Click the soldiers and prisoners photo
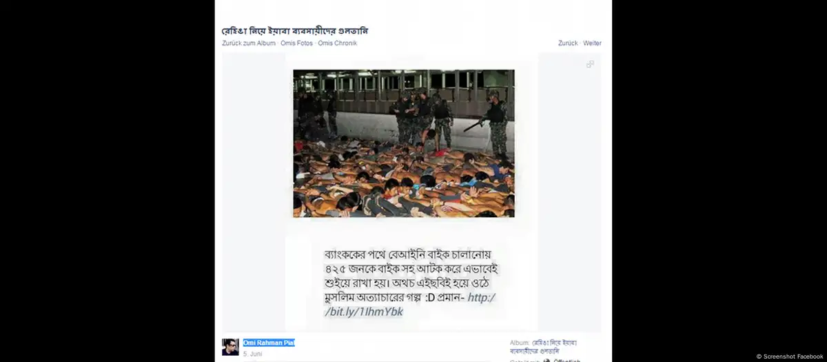827x362 pixels. tap(404, 143)
